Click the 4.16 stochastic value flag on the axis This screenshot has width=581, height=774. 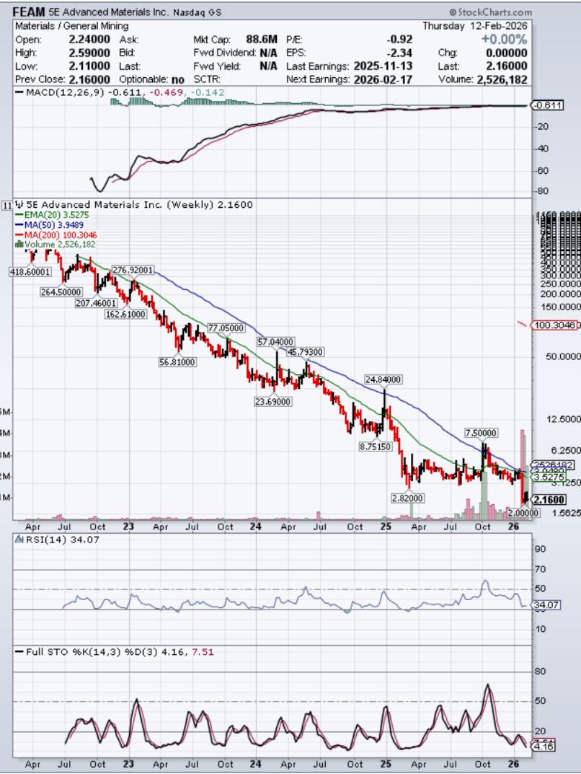(543, 747)
